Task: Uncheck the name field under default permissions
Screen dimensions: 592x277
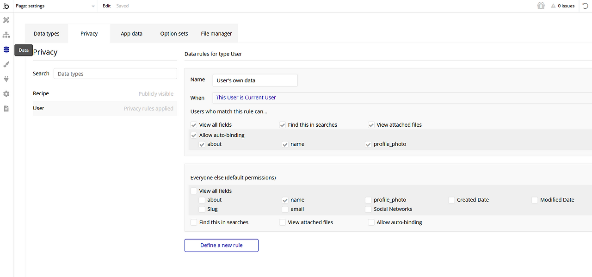Action: point(285,200)
